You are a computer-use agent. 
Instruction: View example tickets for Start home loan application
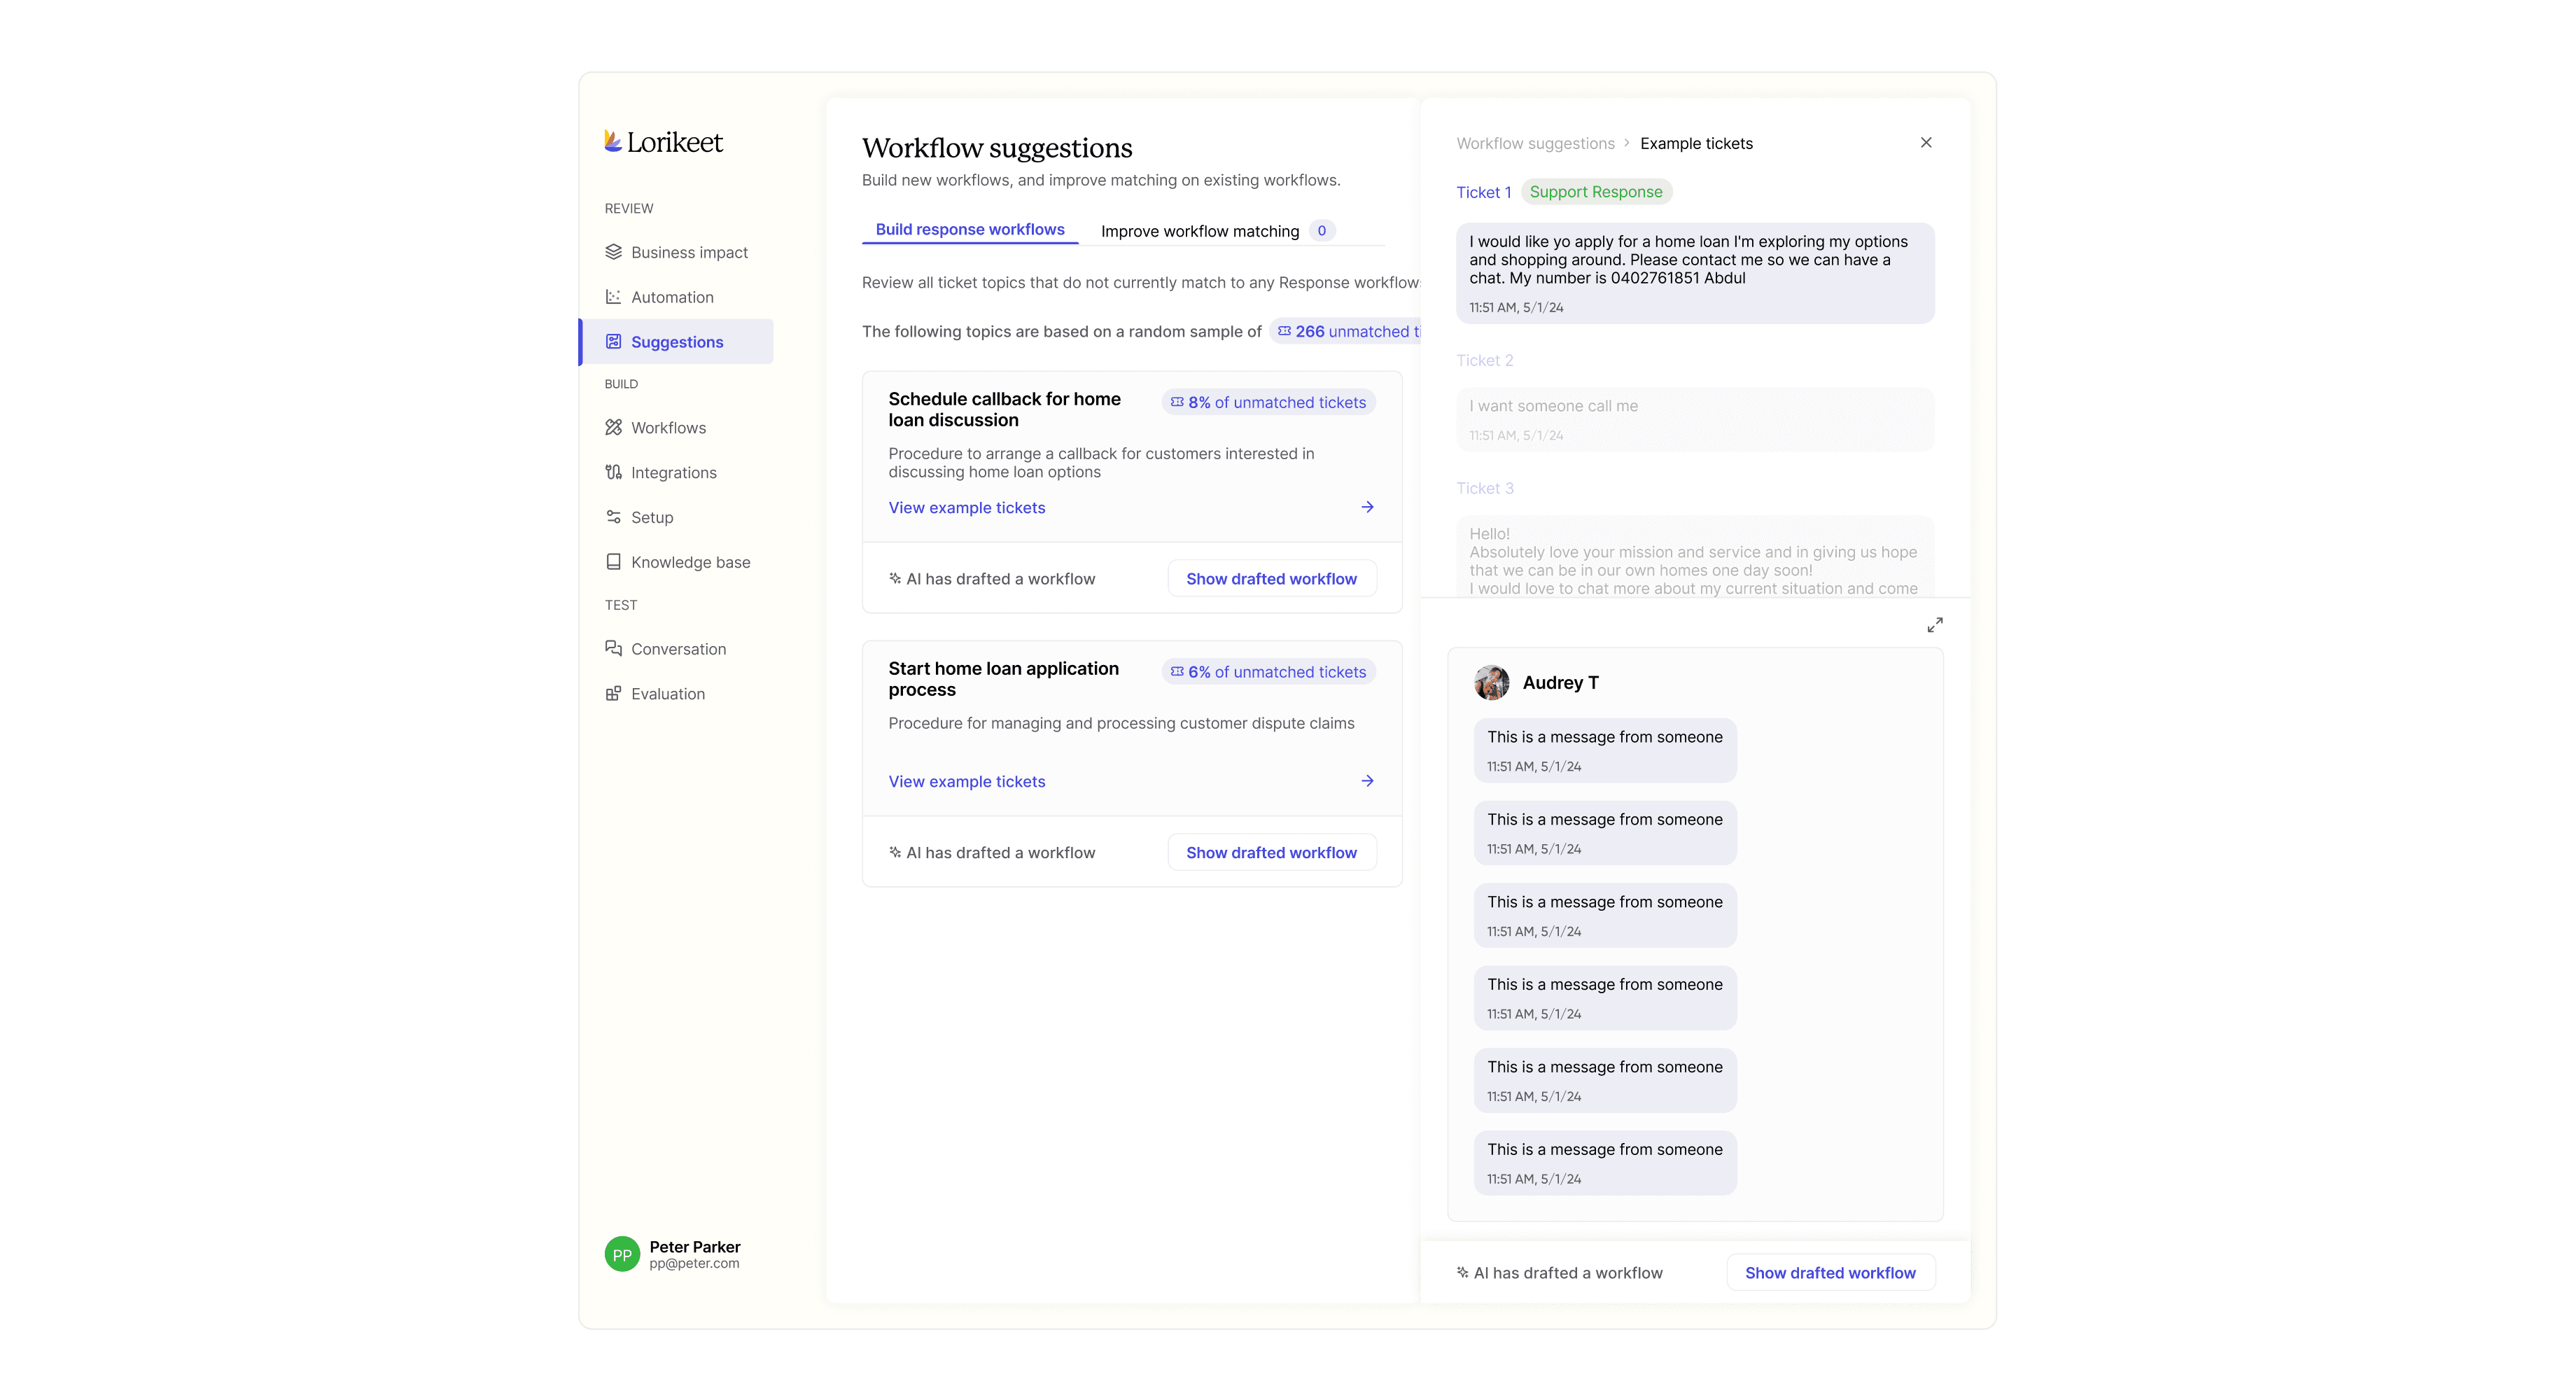coord(966,781)
